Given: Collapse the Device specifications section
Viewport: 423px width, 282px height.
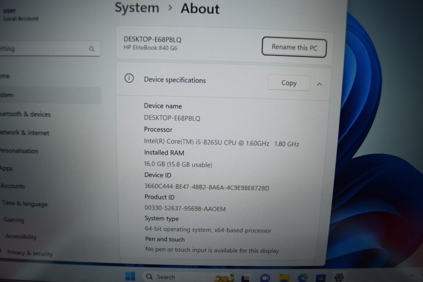Looking at the screenshot, I should point(319,84).
